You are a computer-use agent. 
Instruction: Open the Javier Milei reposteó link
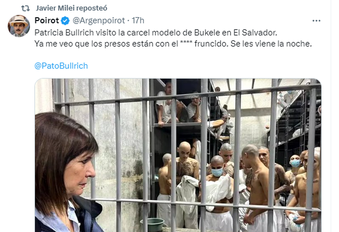tap(72, 8)
